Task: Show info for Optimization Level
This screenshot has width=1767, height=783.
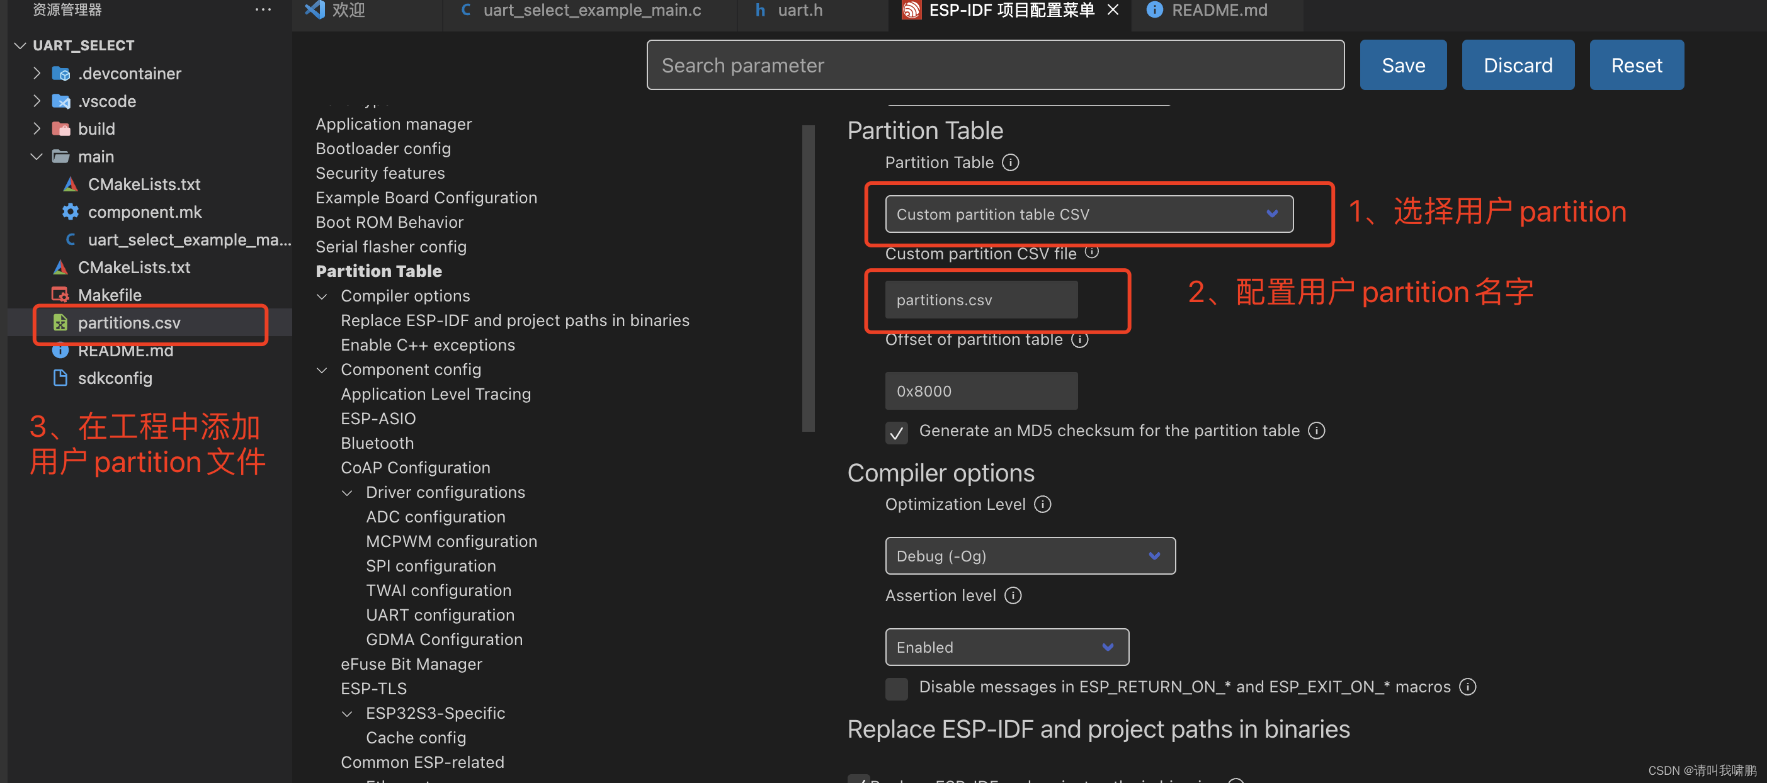Action: [x=1043, y=505]
